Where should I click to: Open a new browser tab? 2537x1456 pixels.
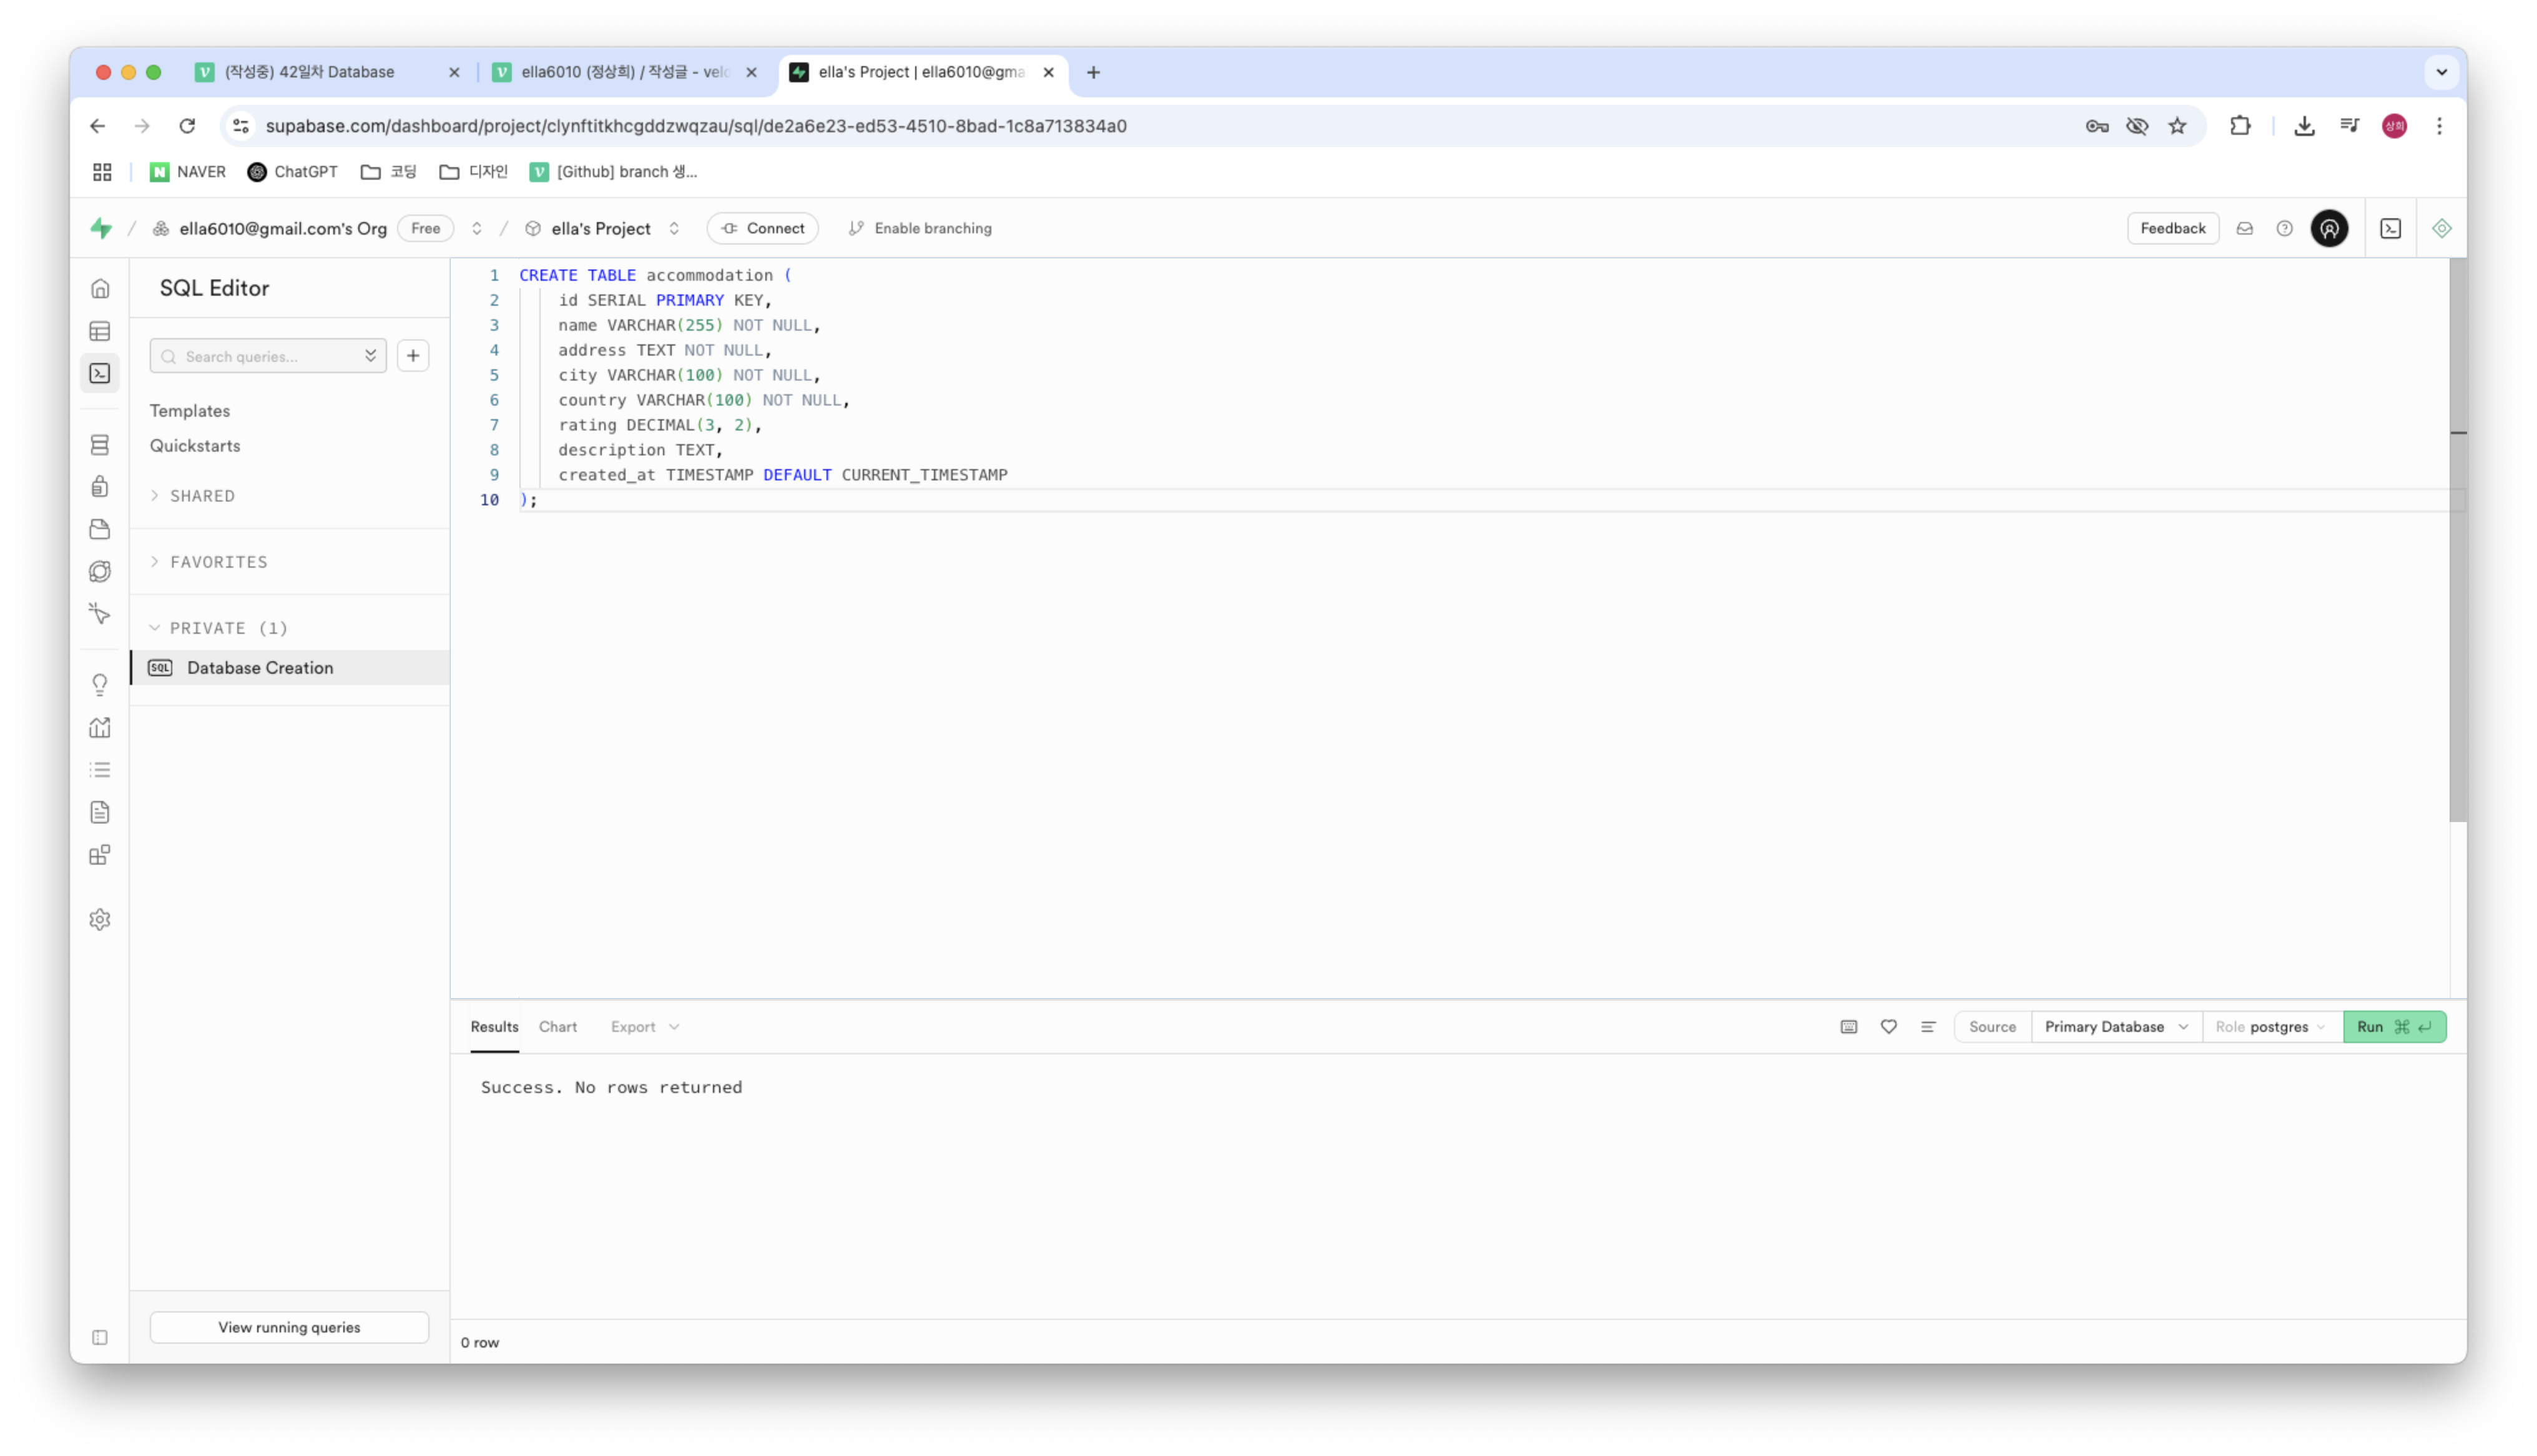coord(1094,72)
